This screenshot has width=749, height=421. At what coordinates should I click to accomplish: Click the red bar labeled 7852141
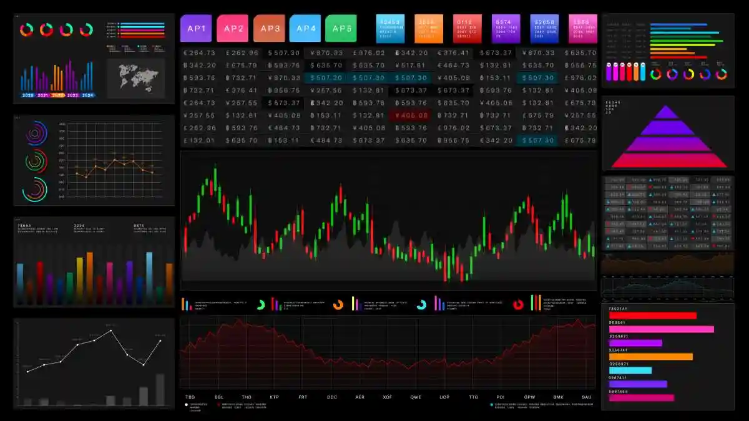click(652, 316)
